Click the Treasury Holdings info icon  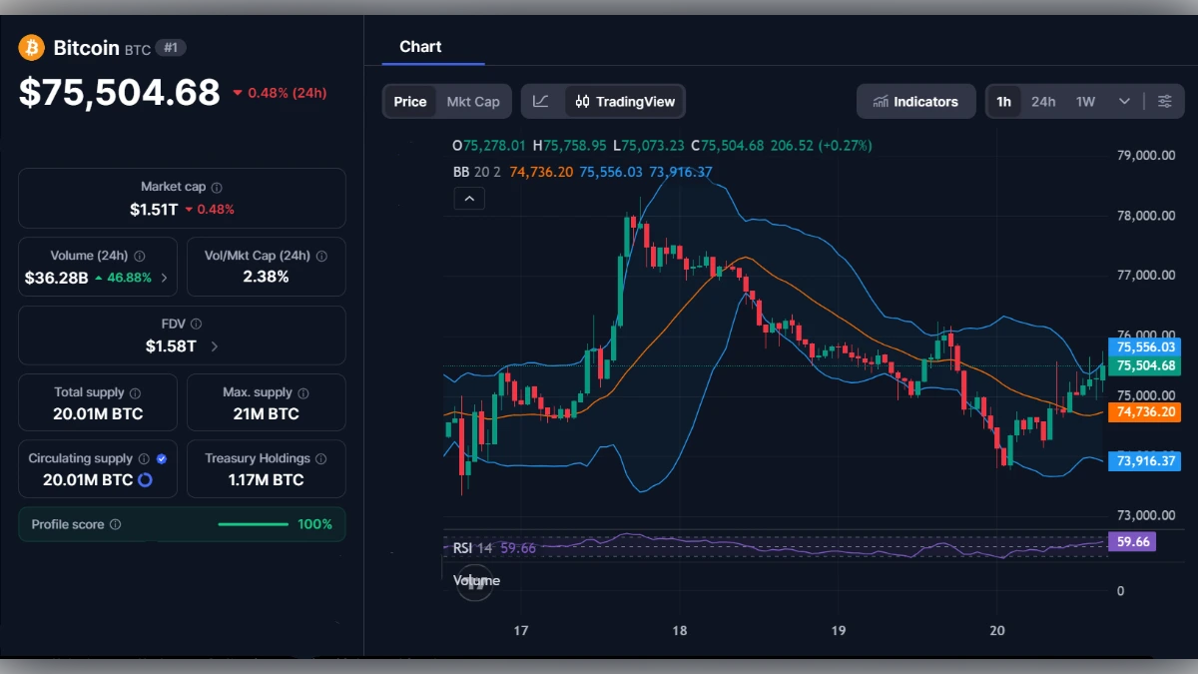coord(319,457)
